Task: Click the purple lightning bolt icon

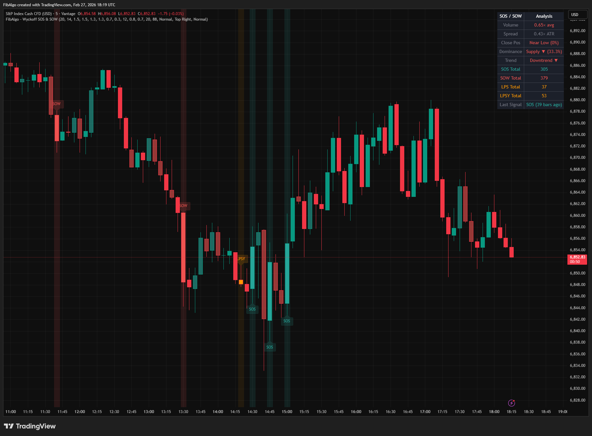Action: 511,403
